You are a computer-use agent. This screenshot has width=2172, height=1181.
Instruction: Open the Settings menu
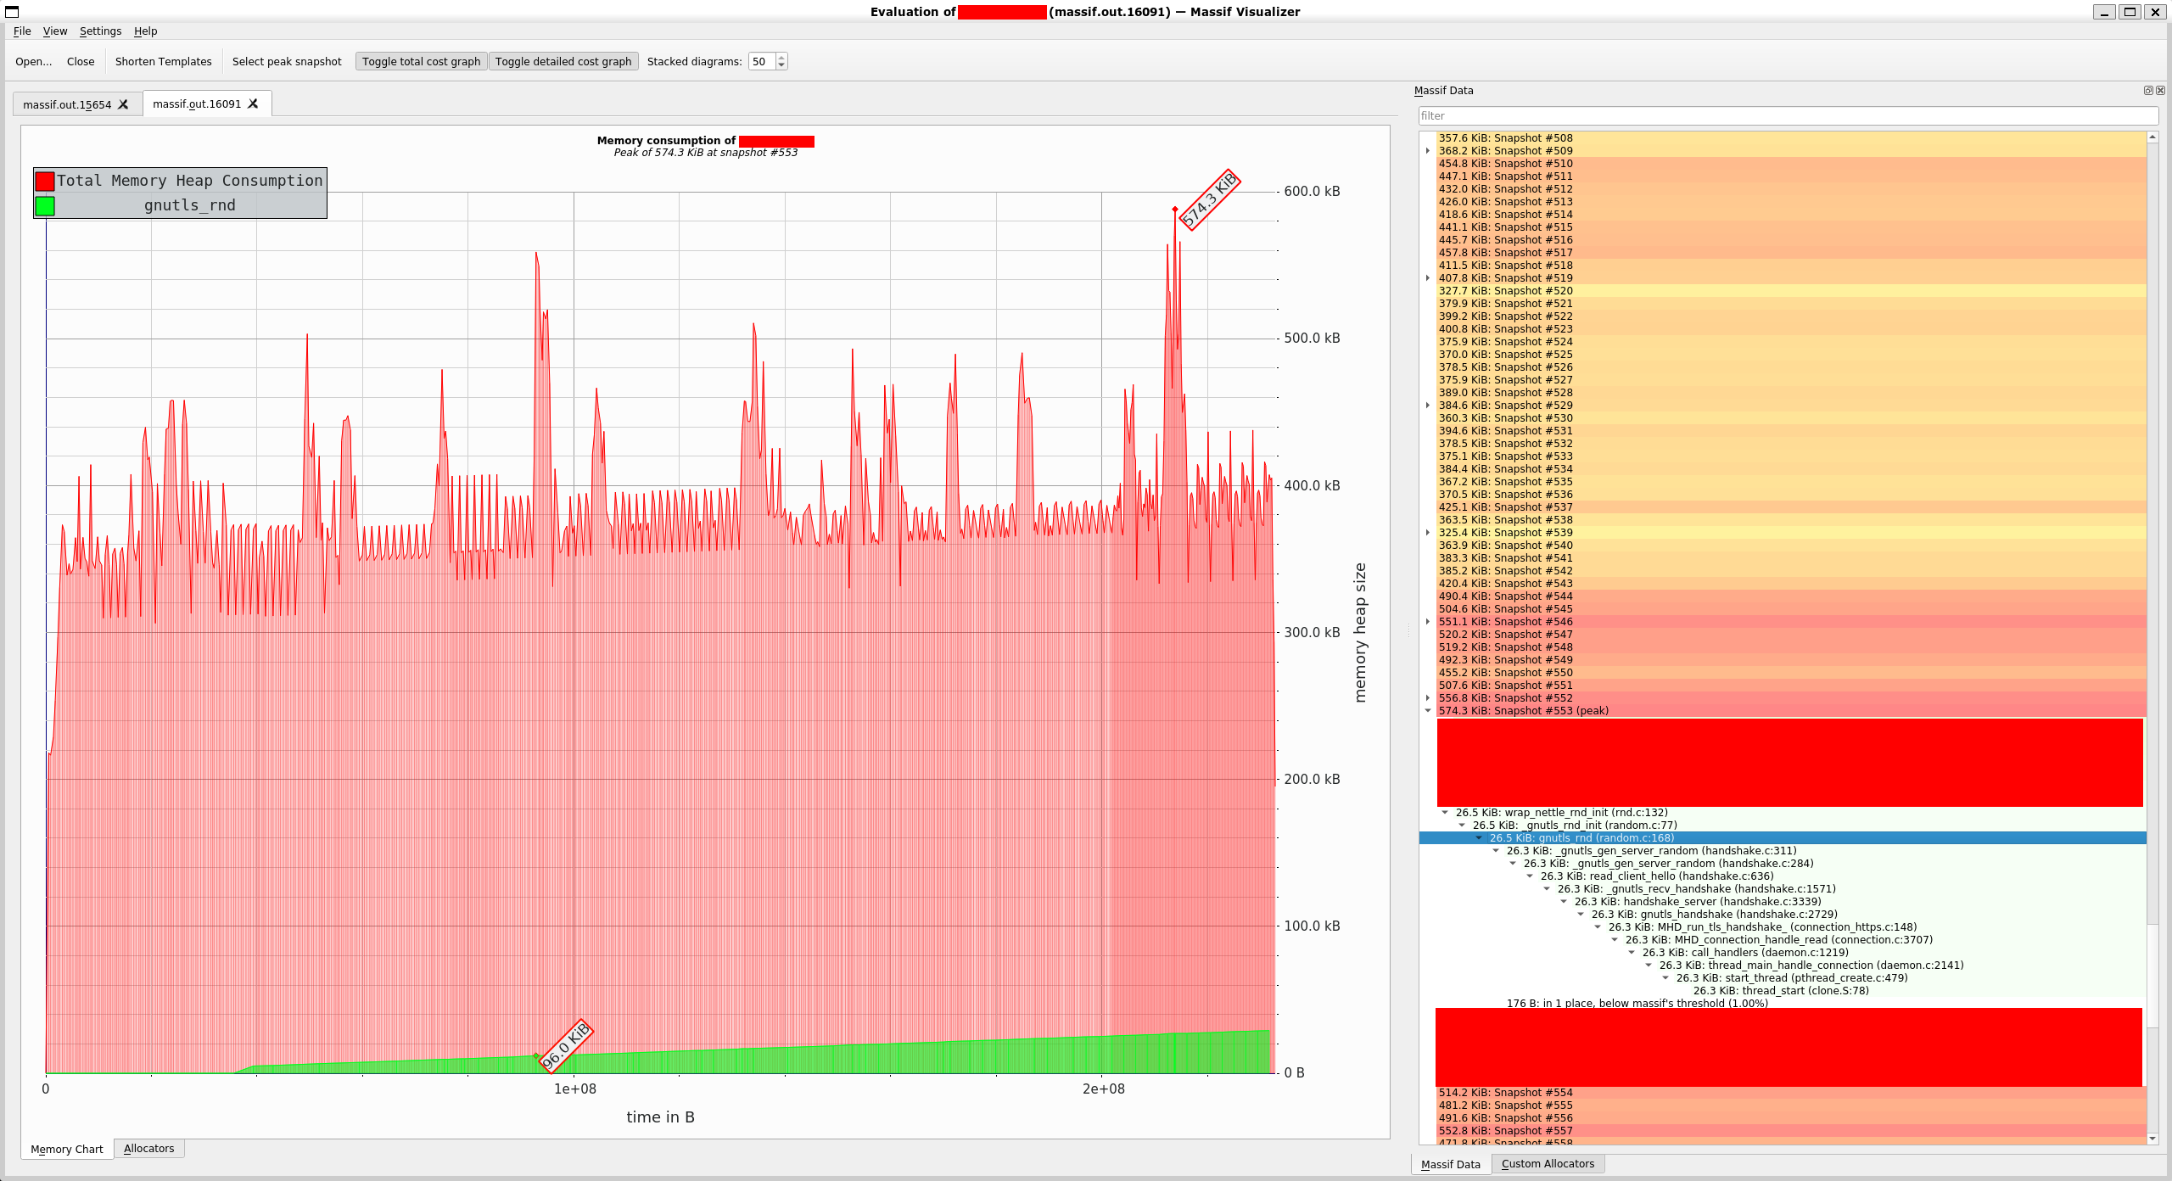tap(100, 31)
